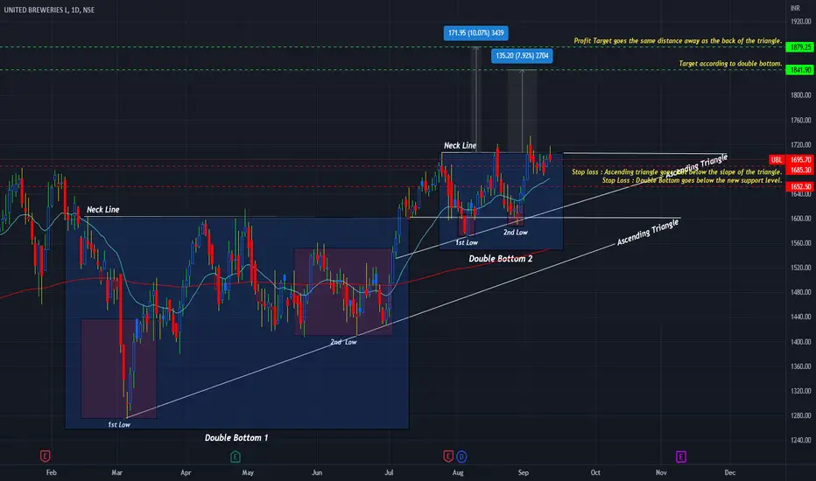The height and width of the screenshot is (481, 816).
Task: Open the red earnings marker before Aug
Action: pyautogui.click(x=448, y=456)
